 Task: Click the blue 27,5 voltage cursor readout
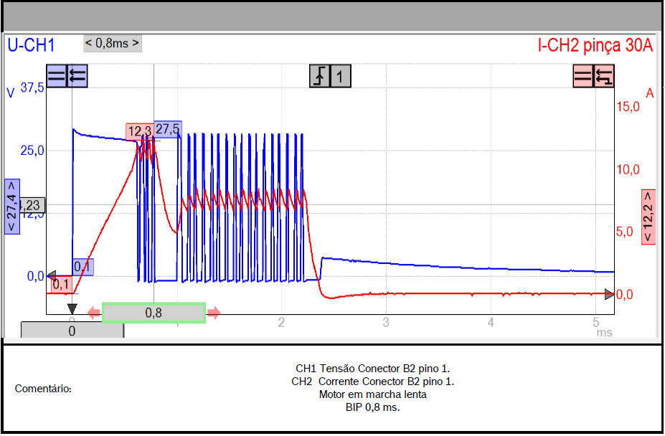coord(167,129)
